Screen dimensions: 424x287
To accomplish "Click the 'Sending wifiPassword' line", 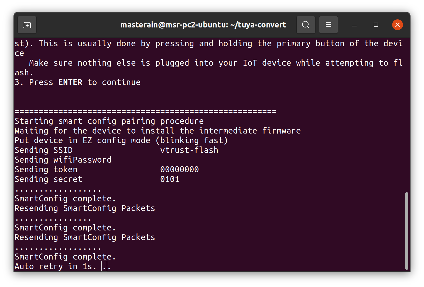I will coord(63,160).
